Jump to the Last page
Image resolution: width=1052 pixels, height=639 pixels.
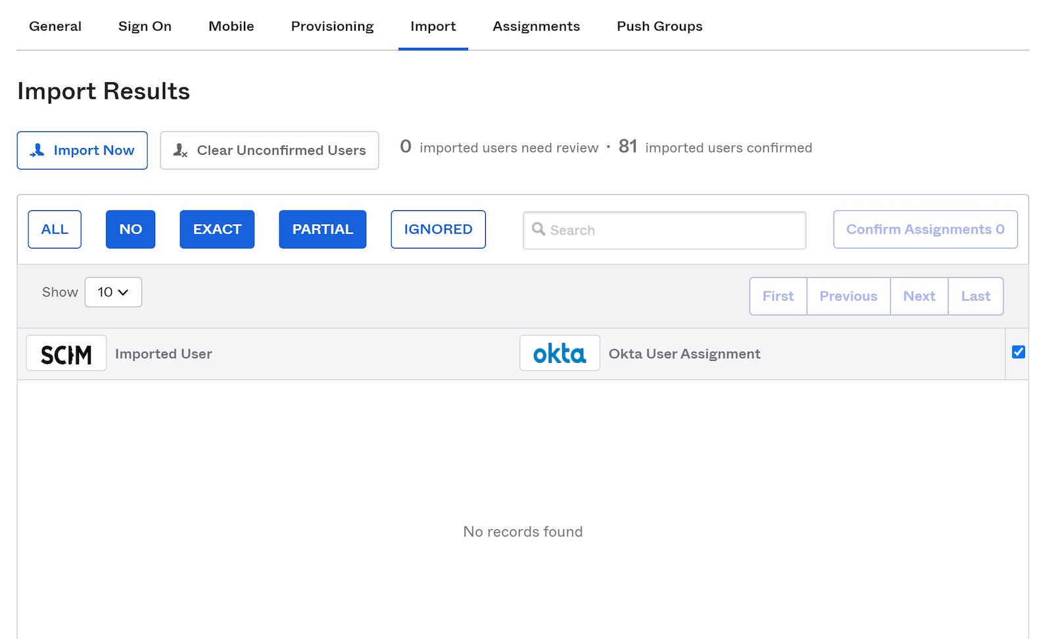[975, 296]
